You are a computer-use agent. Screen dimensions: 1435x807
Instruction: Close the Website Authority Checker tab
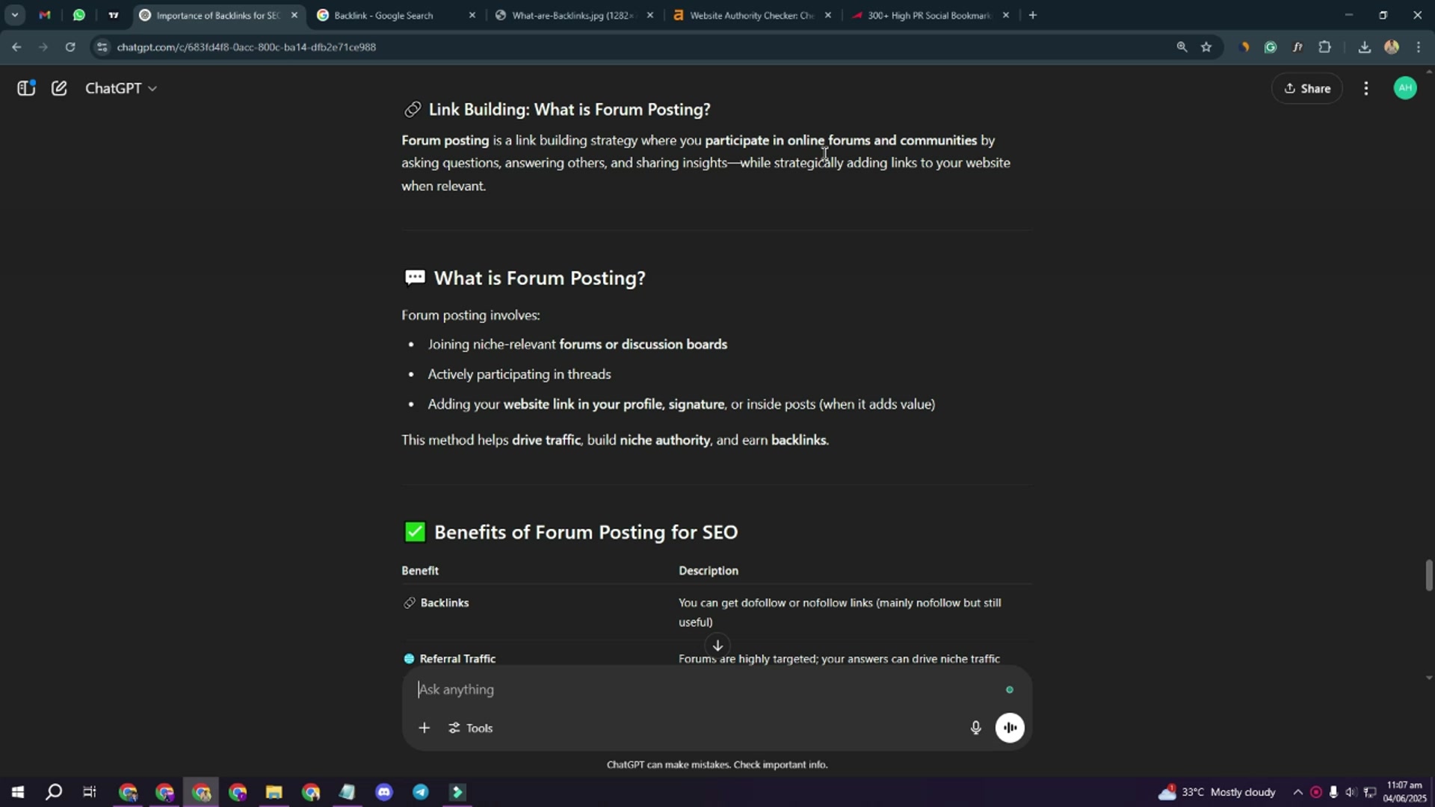pyautogui.click(x=827, y=15)
